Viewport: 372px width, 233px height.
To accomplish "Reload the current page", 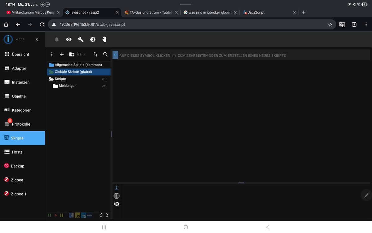I will [x=42, y=24].
